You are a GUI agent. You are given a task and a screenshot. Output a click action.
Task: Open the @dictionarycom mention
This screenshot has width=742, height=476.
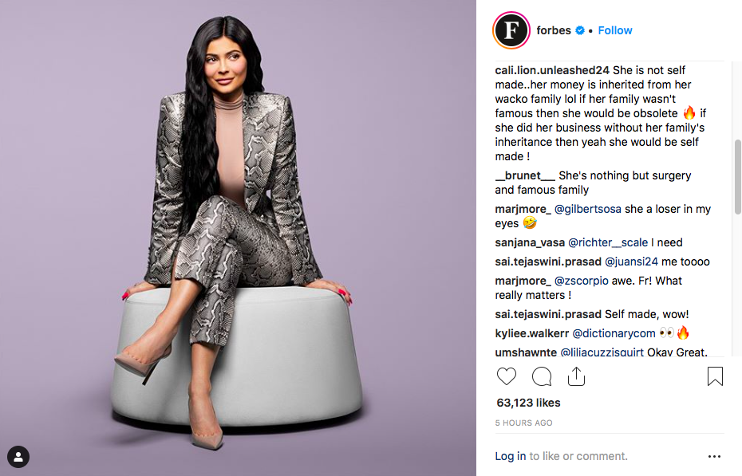click(x=614, y=333)
